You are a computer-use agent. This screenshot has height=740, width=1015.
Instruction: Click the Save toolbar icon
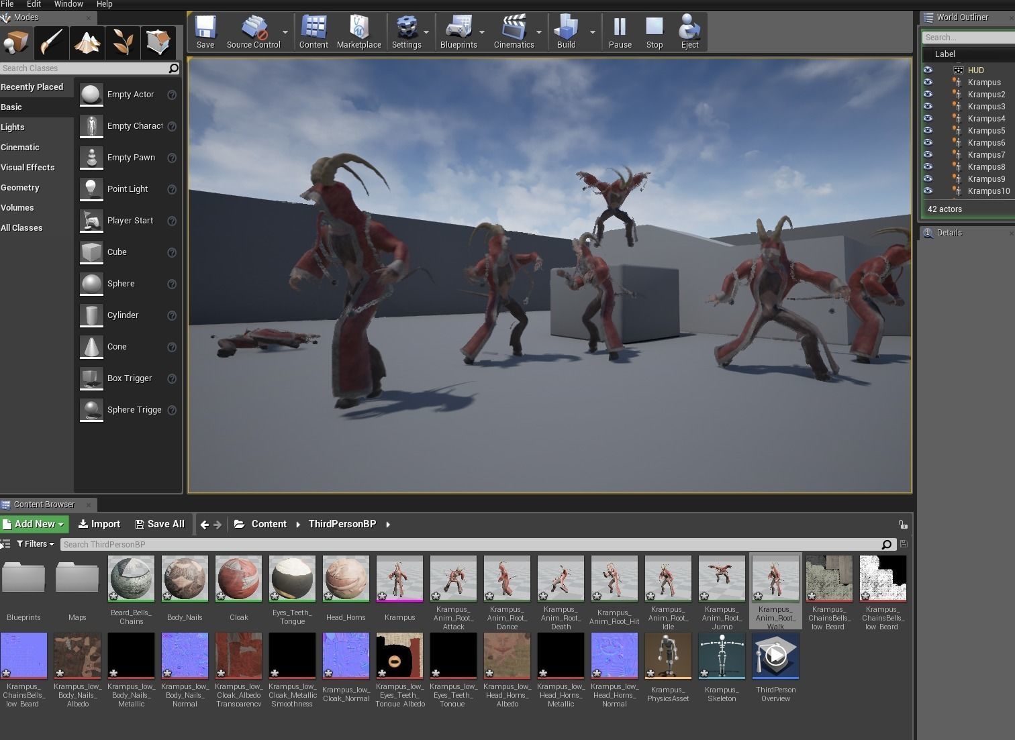tap(205, 32)
